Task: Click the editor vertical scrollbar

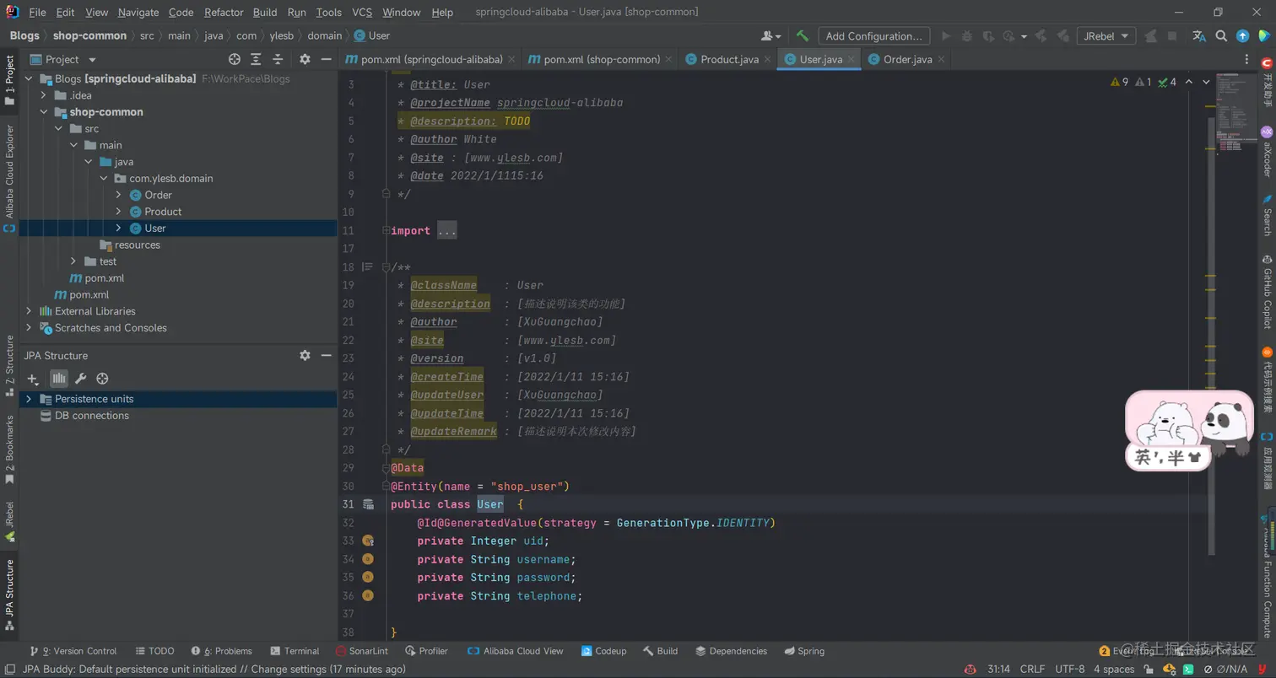Action: pos(1211,337)
